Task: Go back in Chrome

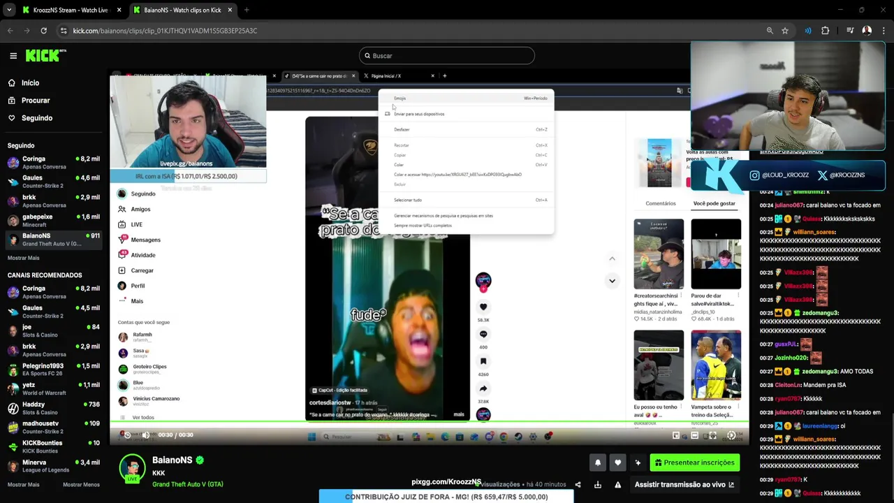Action: click(x=10, y=31)
